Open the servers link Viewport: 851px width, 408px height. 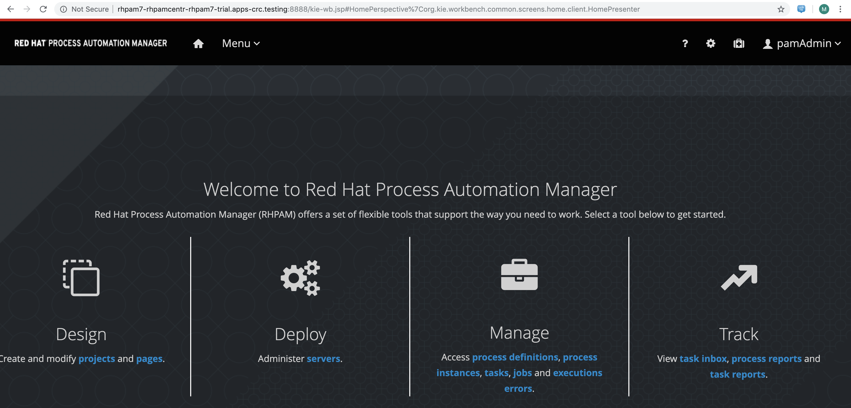click(323, 359)
